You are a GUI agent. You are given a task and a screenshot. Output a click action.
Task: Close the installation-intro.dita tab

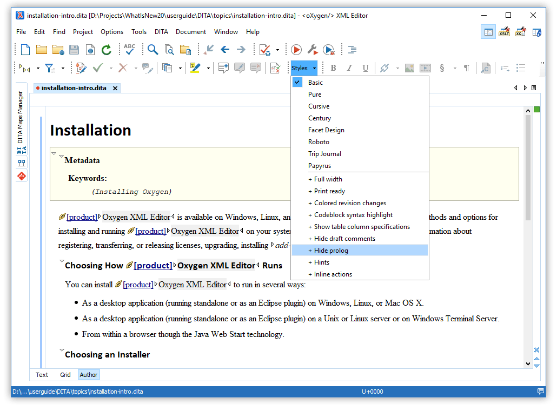click(x=115, y=89)
